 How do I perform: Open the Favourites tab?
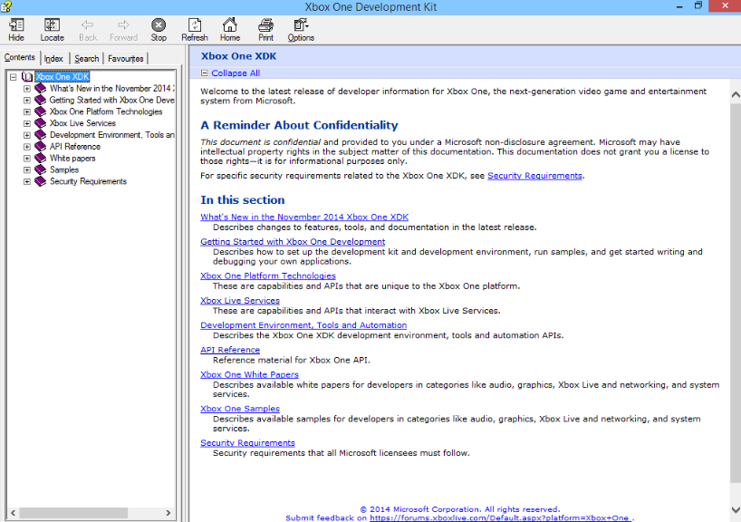click(125, 59)
